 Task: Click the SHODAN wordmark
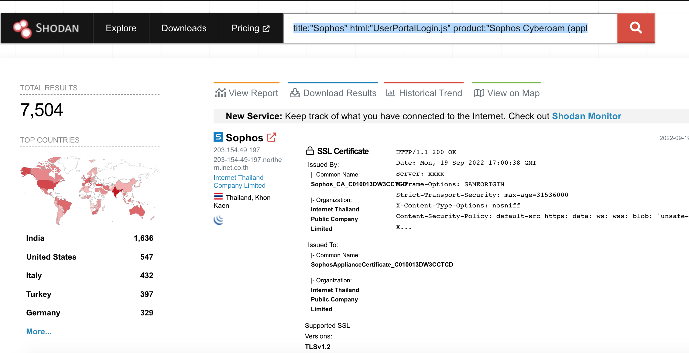coord(57,28)
